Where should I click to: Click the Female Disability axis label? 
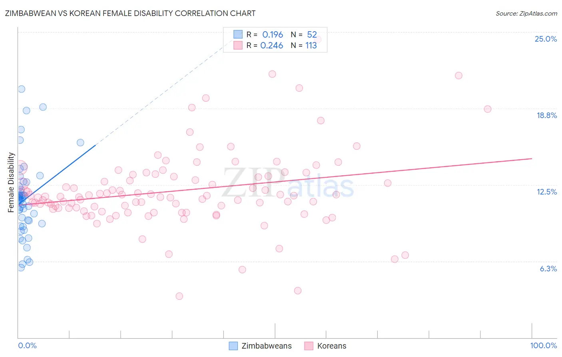11,183
